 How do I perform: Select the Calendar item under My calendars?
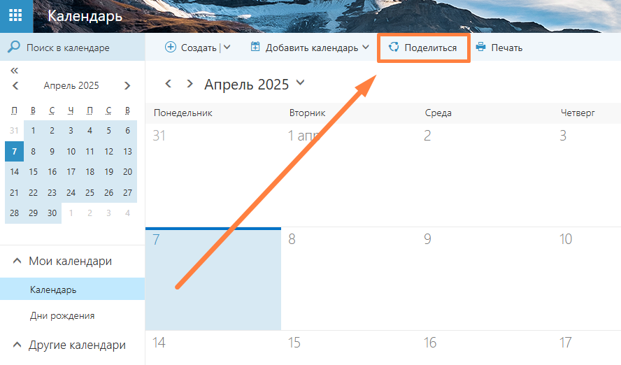point(53,289)
